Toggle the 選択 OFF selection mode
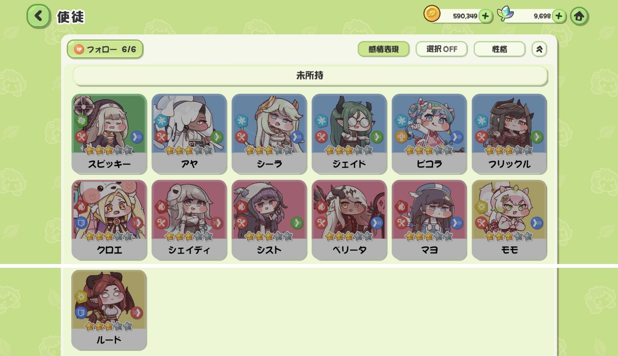618x356 pixels. coord(441,49)
